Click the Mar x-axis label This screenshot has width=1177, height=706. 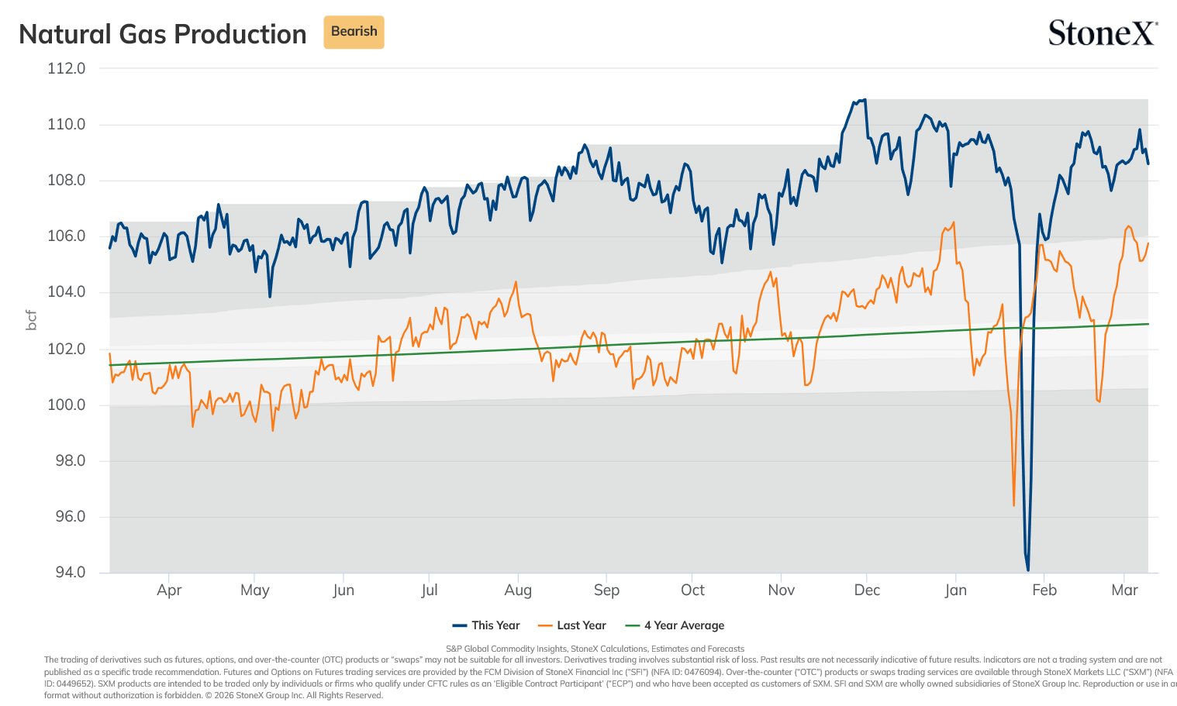pyautogui.click(x=1124, y=591)
